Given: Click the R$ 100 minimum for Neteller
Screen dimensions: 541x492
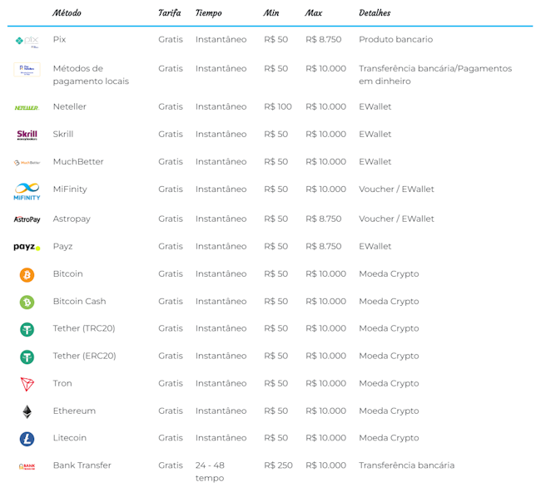Looking at the screenshot, I should pos(278,106).
